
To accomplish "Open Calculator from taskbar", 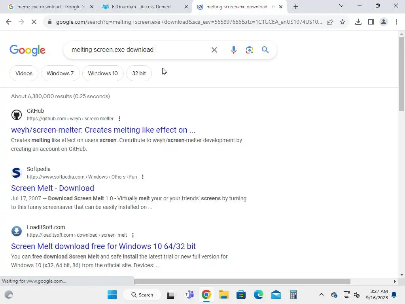I will (293, 294).
